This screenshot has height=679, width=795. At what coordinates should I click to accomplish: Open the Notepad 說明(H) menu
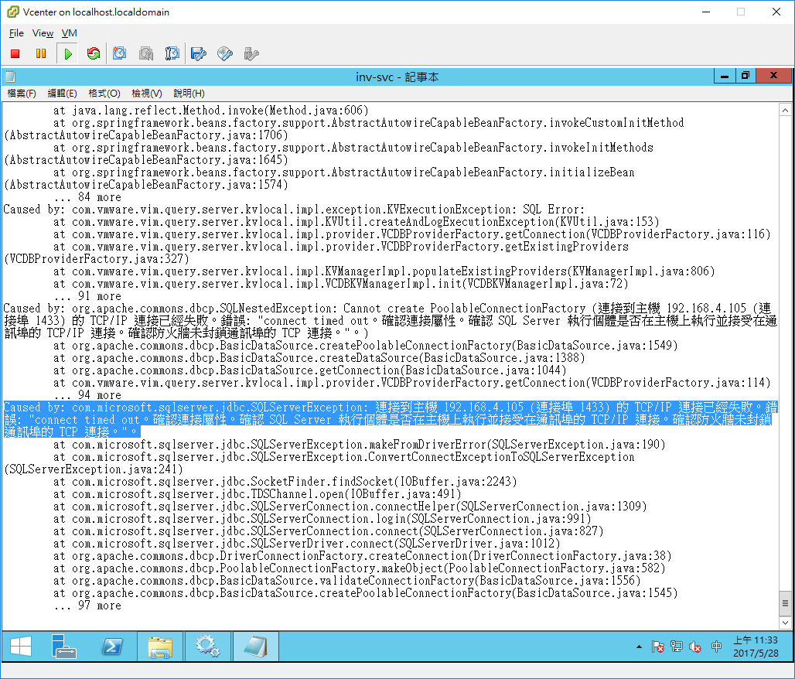pyautogui.click(x=189, y=94)
